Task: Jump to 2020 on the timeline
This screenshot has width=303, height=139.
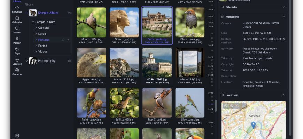Action: (x=210, y=57)
